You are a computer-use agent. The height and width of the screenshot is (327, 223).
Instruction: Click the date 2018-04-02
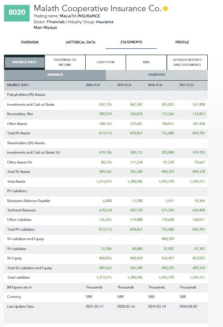(x=188, y=306)
